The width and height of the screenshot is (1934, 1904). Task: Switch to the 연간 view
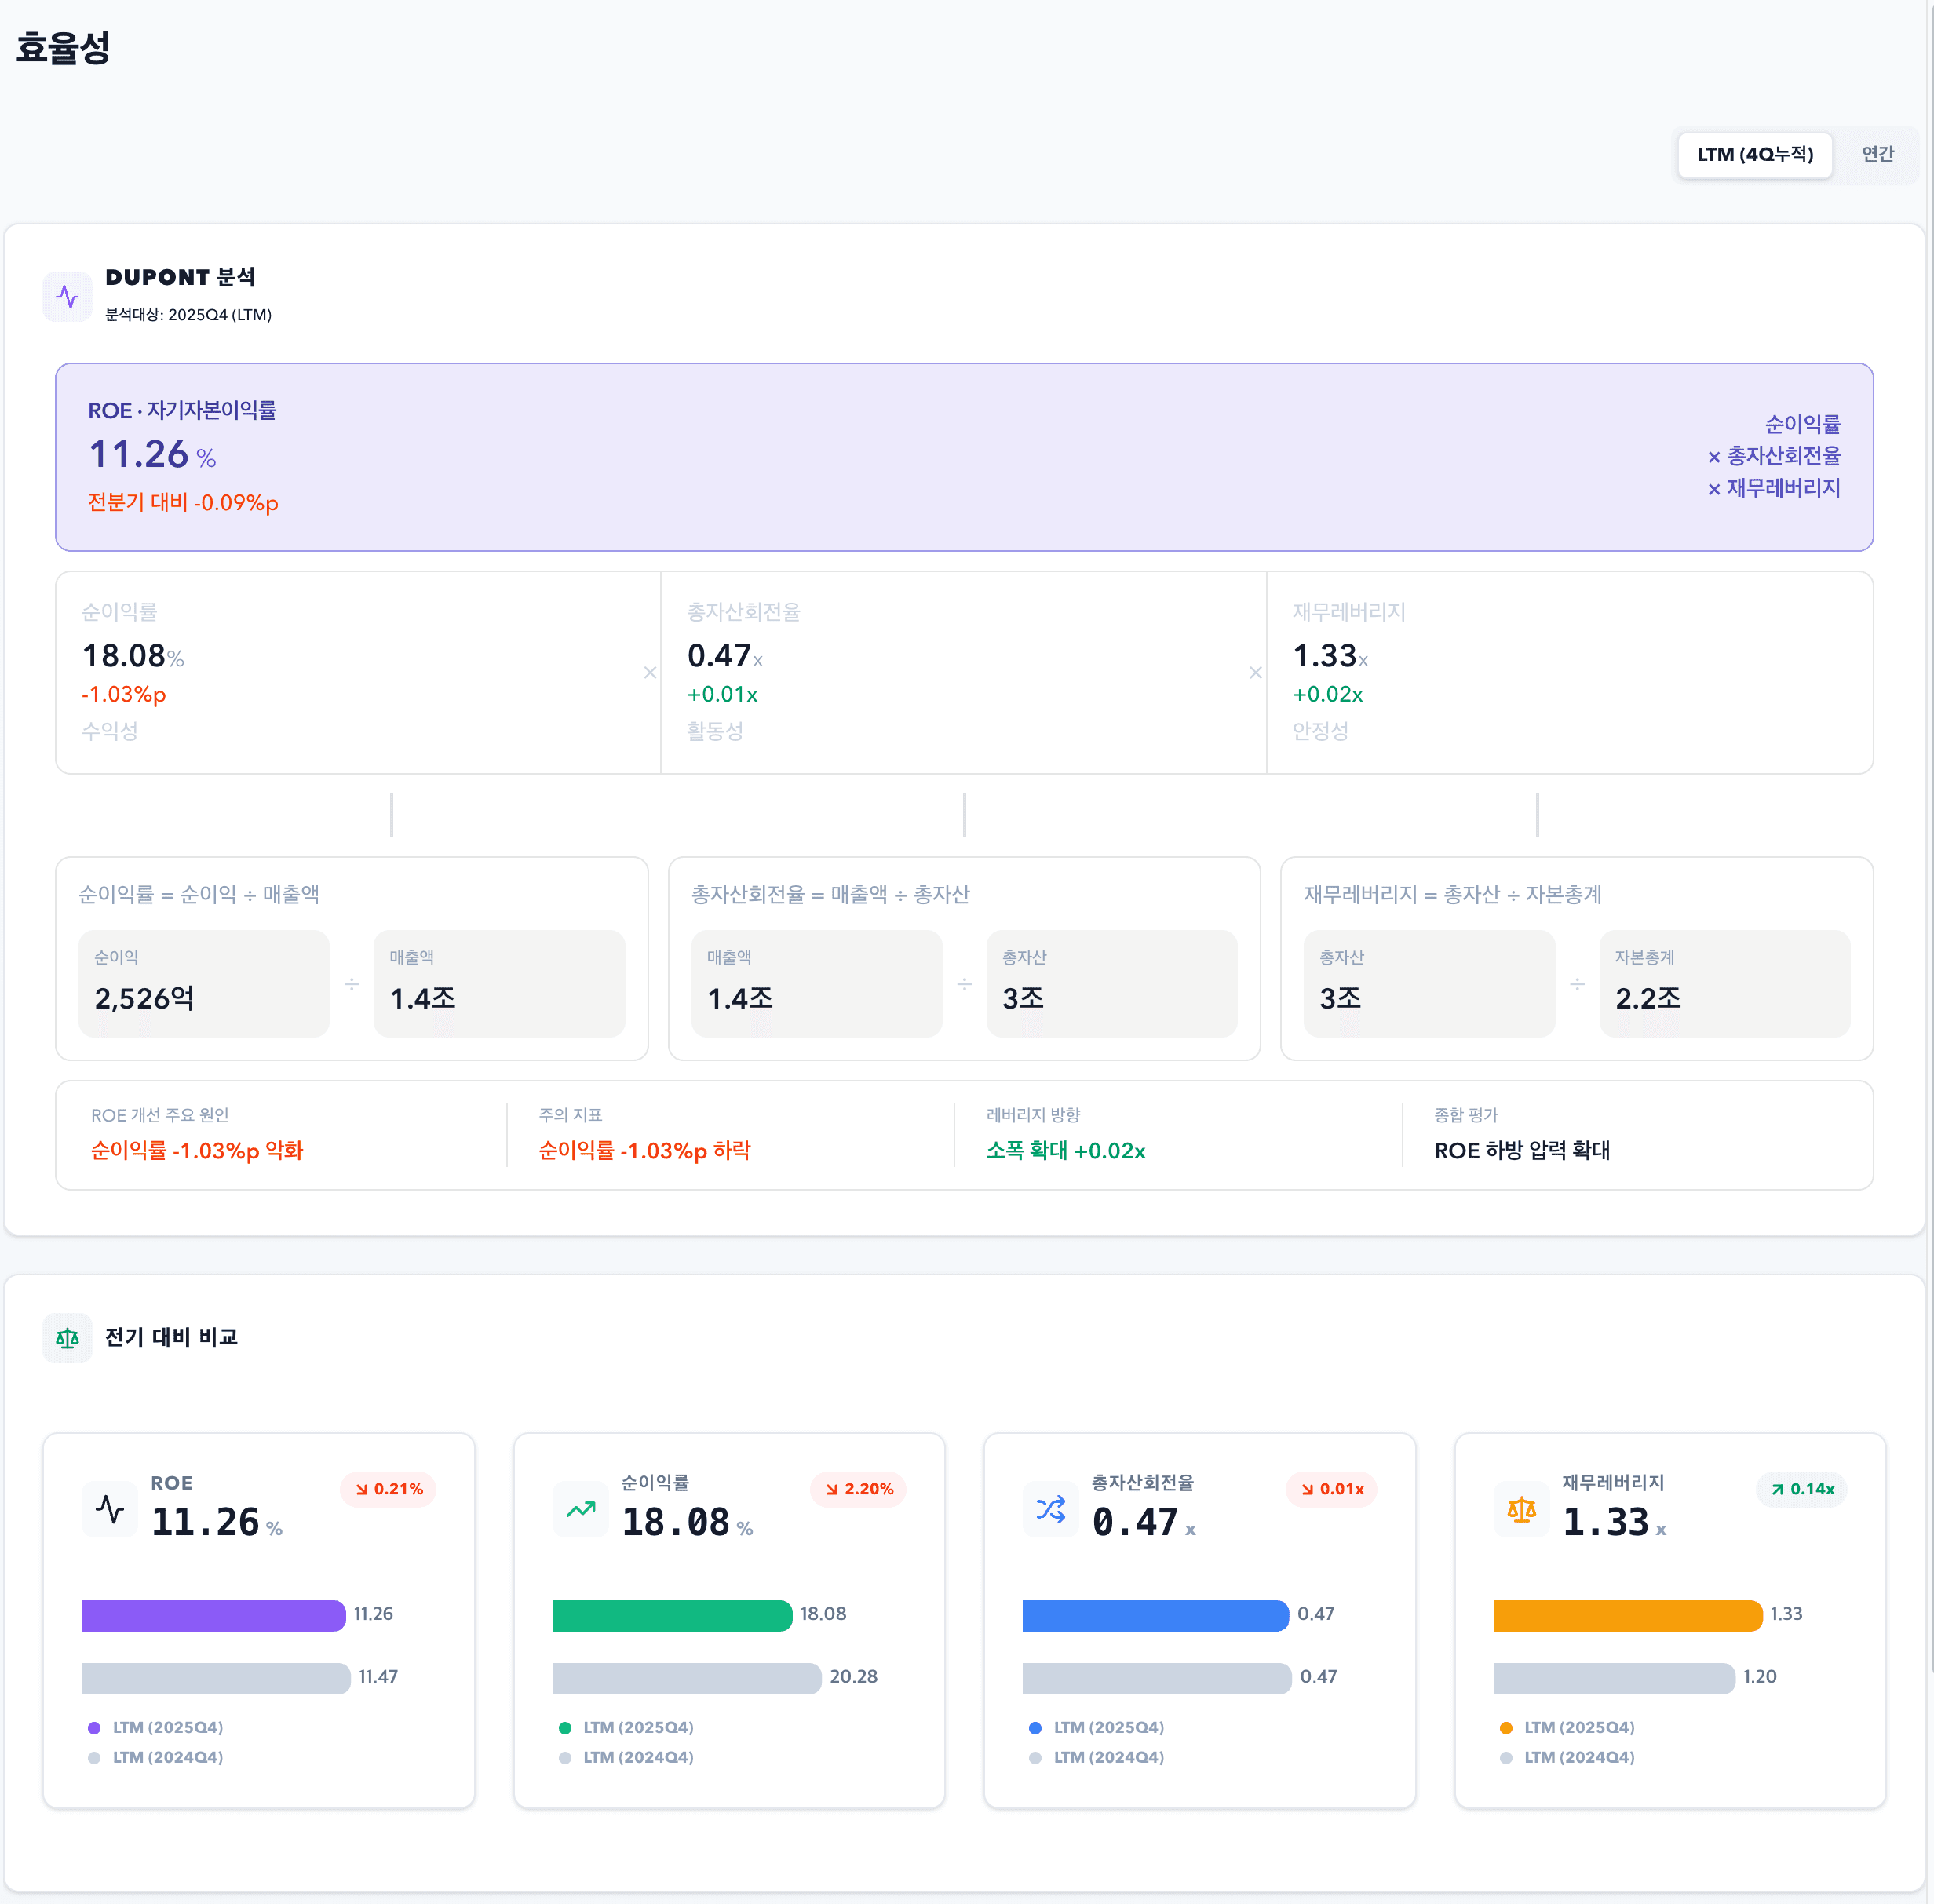point(1877,154)
